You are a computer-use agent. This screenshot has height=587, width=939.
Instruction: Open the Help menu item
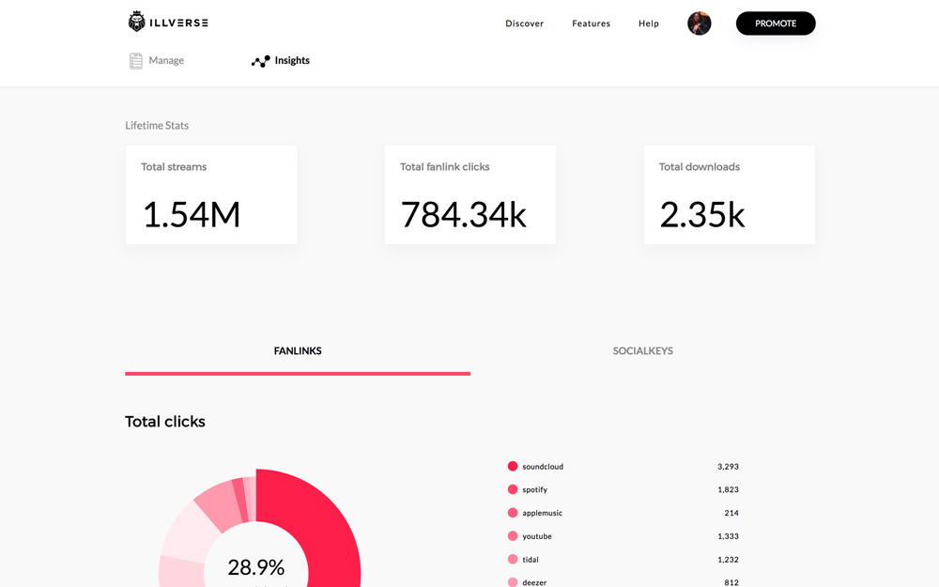(x=649, y=23)
